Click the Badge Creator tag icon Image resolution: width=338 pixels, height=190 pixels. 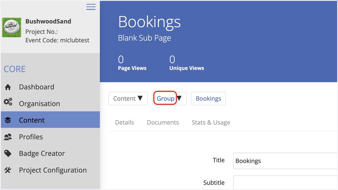(8, 153)
